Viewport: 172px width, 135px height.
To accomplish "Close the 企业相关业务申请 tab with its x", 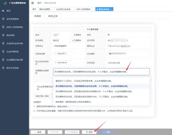I will pos(72,9).
